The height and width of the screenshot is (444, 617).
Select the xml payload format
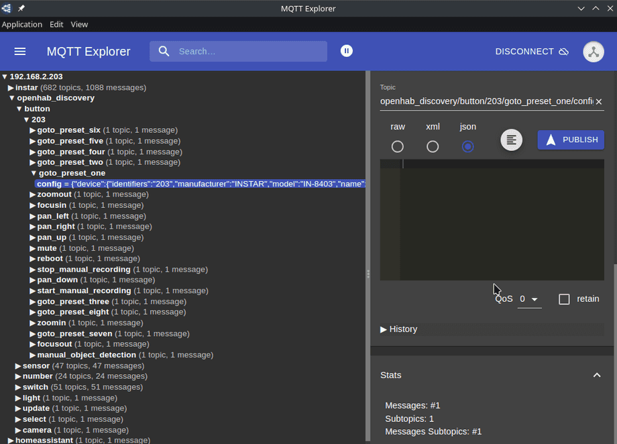pos(433,146)
